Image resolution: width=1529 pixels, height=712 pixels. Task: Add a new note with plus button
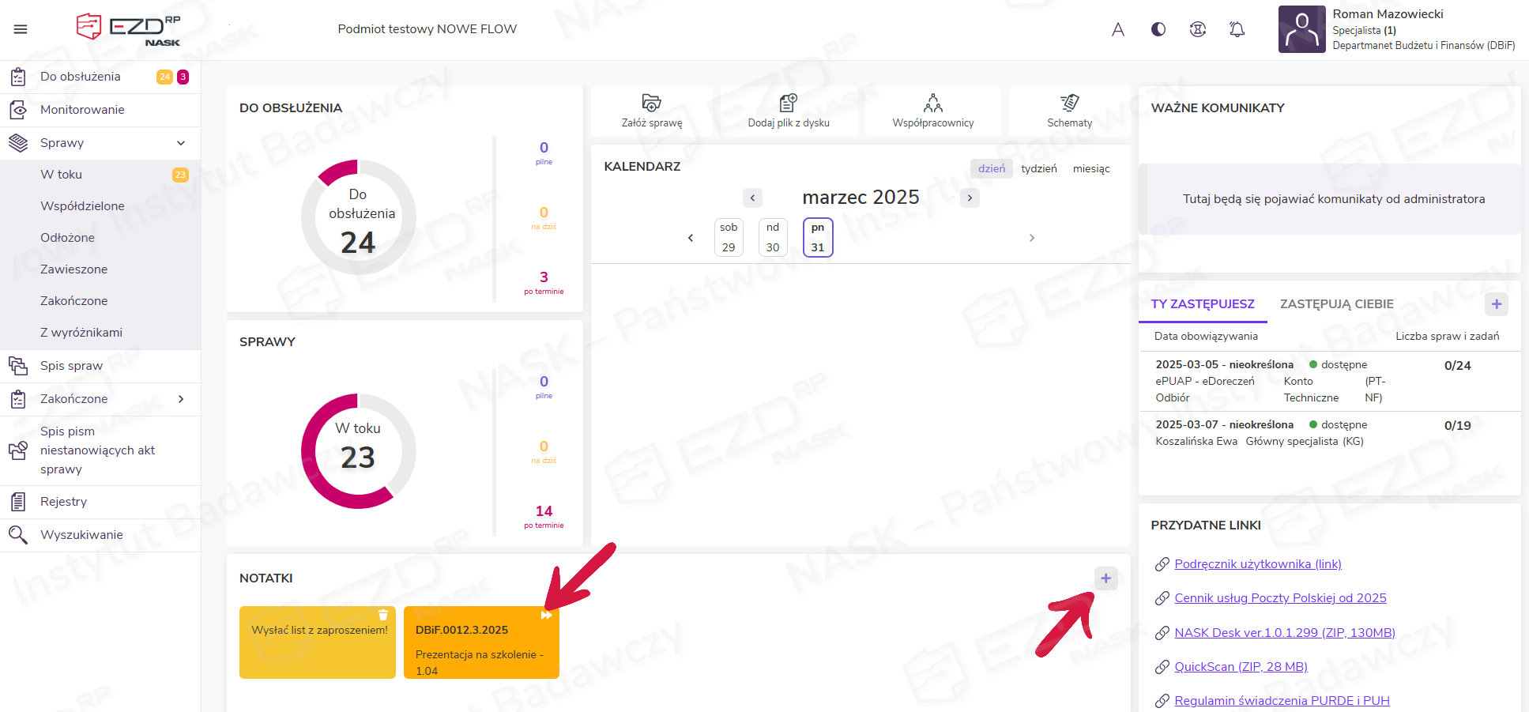click(x=1105, y=578)
